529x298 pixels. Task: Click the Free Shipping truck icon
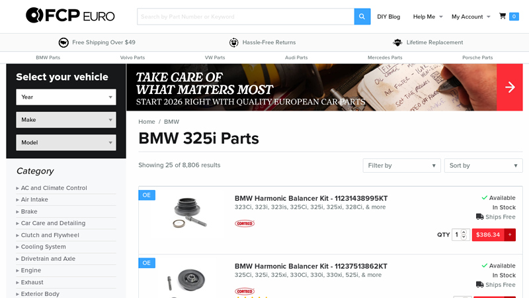[63, 42]
